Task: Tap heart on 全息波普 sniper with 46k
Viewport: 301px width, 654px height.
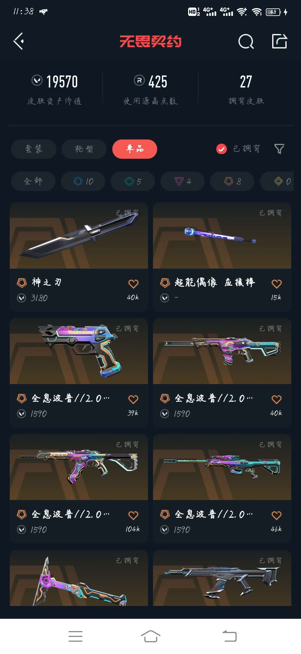Action: 276,515
